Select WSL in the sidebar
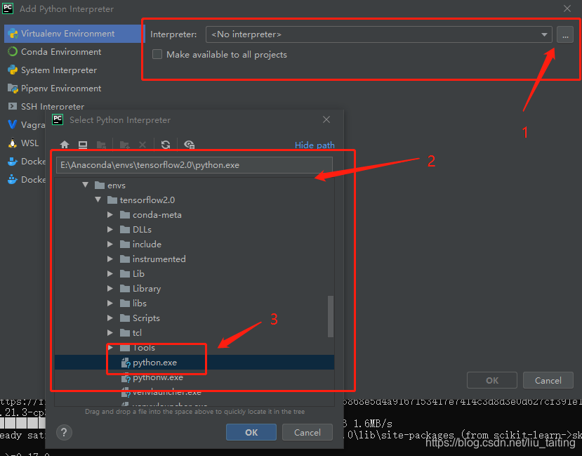 25,143
